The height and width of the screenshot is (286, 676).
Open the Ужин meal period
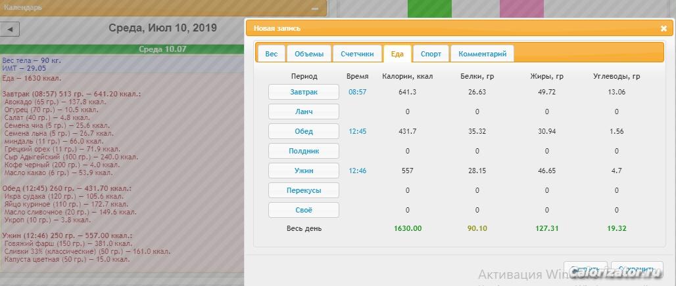(x=304, y=171)
